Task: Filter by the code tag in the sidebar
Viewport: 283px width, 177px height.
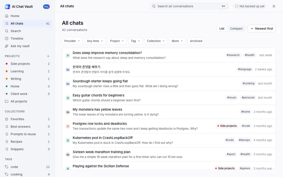Action: pos(27,167)
